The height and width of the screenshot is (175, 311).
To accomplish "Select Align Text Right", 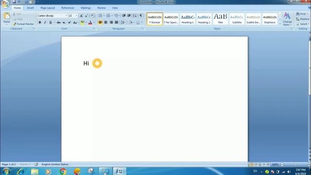I will pyautogui.click(x=111, y=22).
